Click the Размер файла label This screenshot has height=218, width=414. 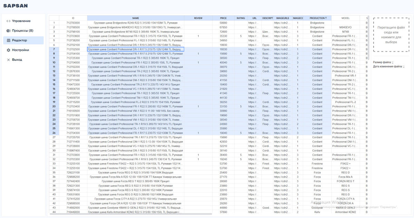click(x=383, y=62)
